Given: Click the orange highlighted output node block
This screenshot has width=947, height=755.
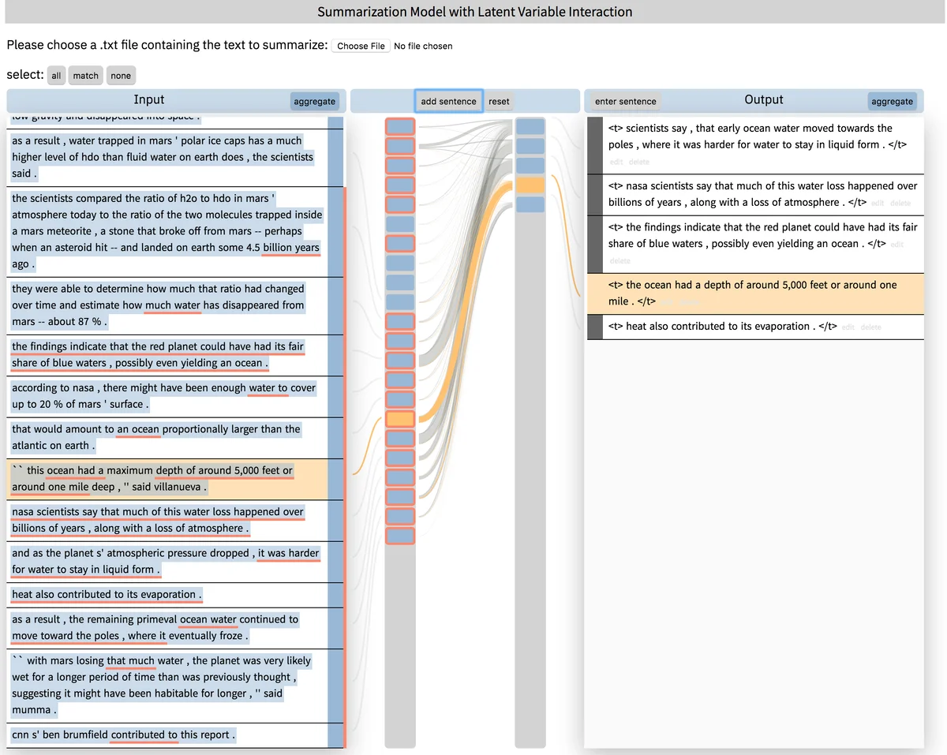Looking at the screenshot, I should point(530,185).
